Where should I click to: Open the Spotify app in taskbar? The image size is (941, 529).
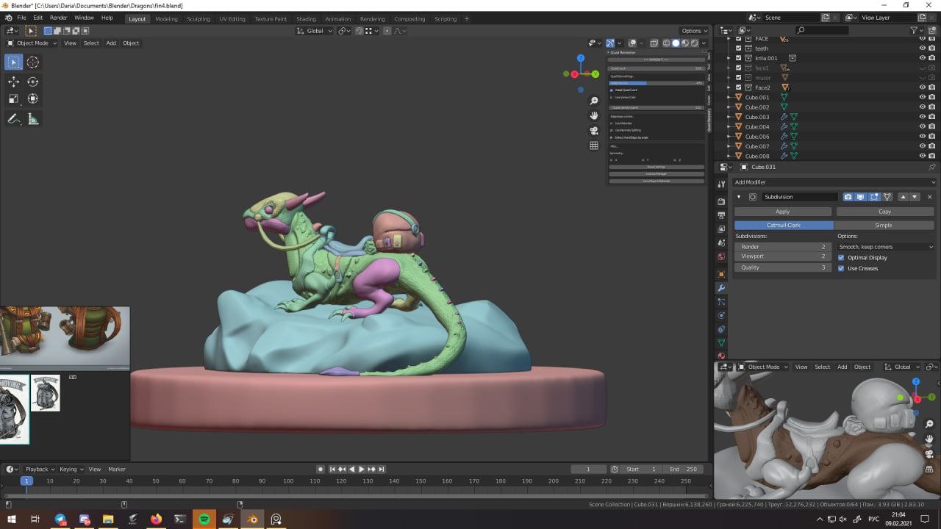point(204,519)
